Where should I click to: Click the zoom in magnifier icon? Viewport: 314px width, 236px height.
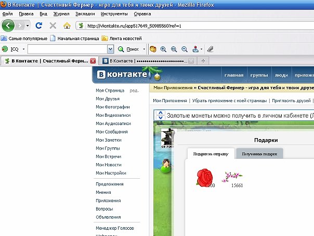[163, 49]
